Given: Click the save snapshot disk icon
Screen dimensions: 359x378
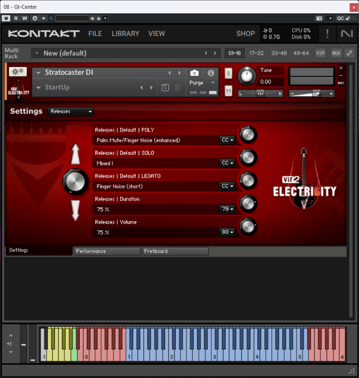Looking at the screenshot, I should pos(165,87).
